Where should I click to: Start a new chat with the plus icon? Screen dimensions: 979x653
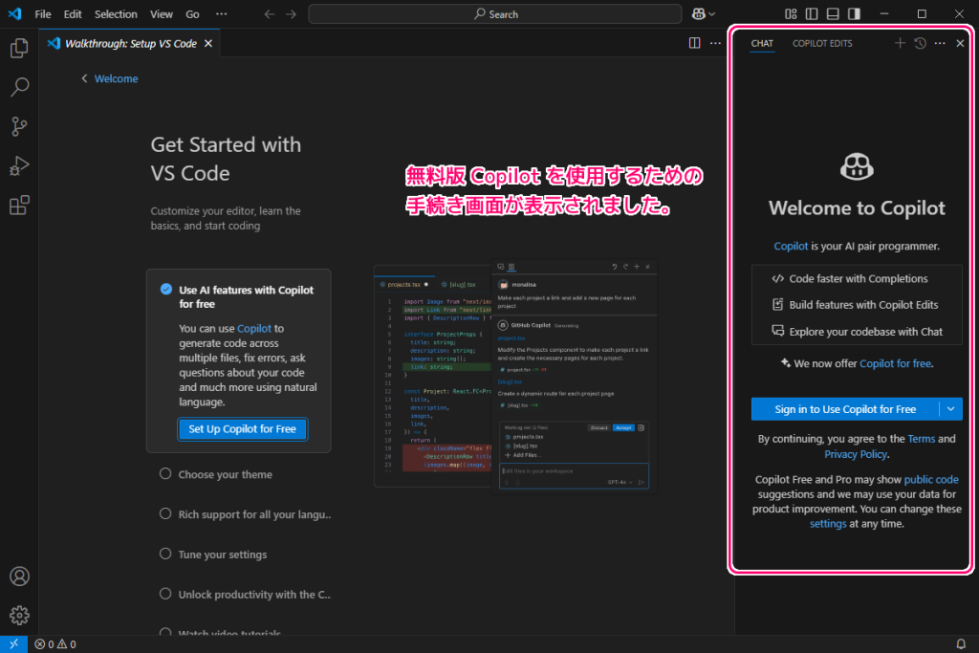900,43
